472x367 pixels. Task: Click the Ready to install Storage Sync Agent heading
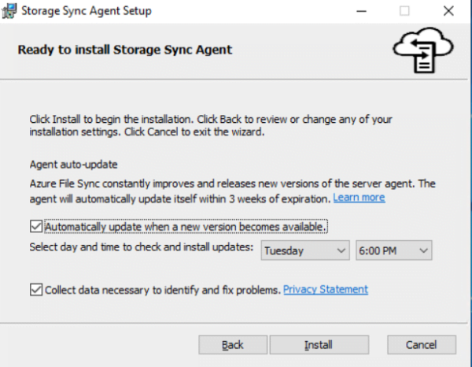124,50
